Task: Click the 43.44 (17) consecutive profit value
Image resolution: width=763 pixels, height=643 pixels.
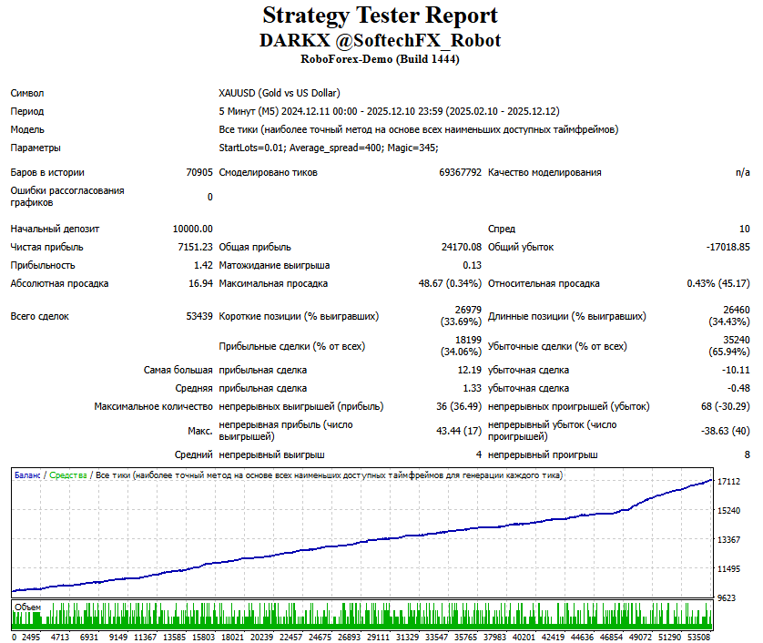Action: tap(458, 431)
